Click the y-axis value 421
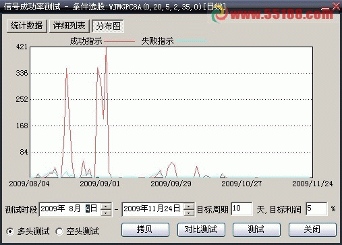342x245 pixels. click(x=22, y=47)
